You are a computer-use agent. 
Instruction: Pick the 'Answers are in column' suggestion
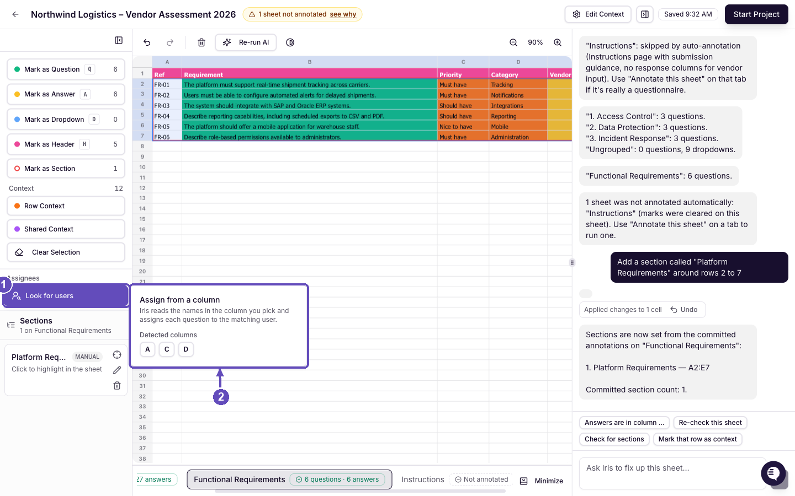coord(624,423)
